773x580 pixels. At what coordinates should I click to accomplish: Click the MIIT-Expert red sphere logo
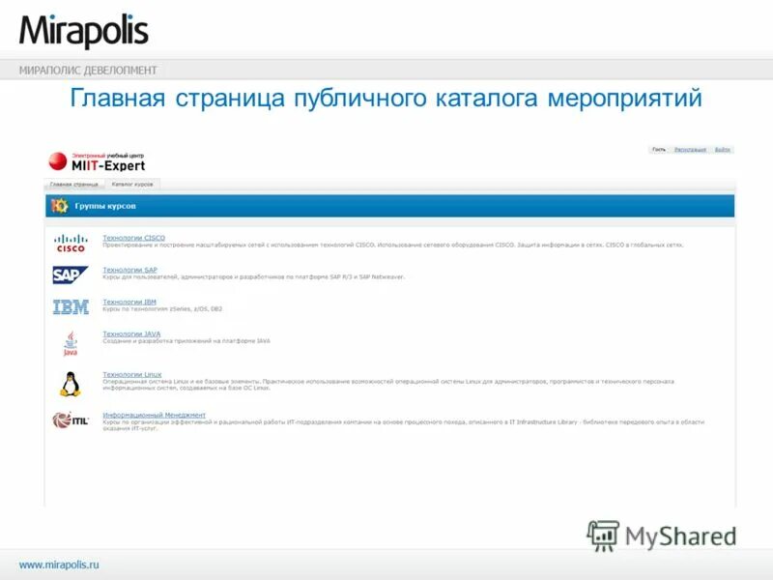coord(58,161)
